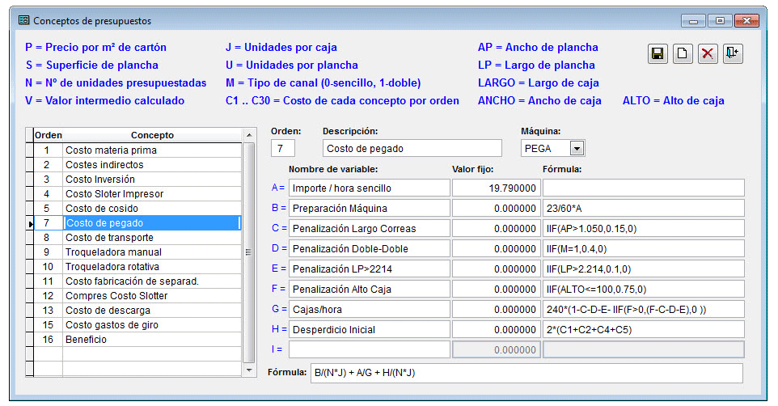Maximize the Conceptos de presupuestos window
Screen dimensions: 778x406
tap(720, 21)
